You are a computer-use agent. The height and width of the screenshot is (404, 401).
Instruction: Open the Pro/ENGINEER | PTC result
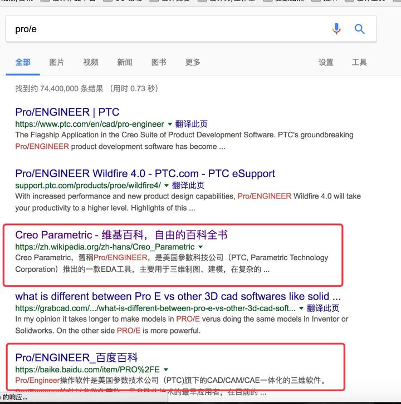coord(67,112)
